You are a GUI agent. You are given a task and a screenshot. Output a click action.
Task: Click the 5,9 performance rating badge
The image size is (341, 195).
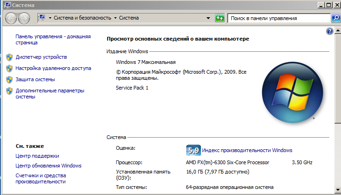pos(193,150)
